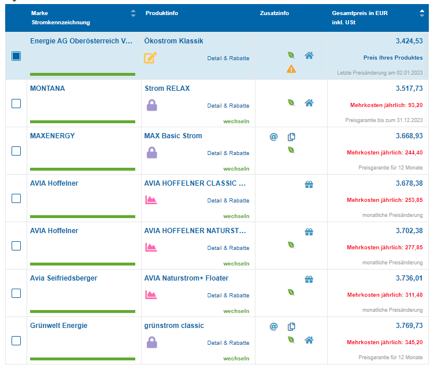Click the chart icon for AVIA HOFFELNER CLASSIC
The height and width of the screenshot is (365, 430).
pyautogui.click(x=151, y=200)
